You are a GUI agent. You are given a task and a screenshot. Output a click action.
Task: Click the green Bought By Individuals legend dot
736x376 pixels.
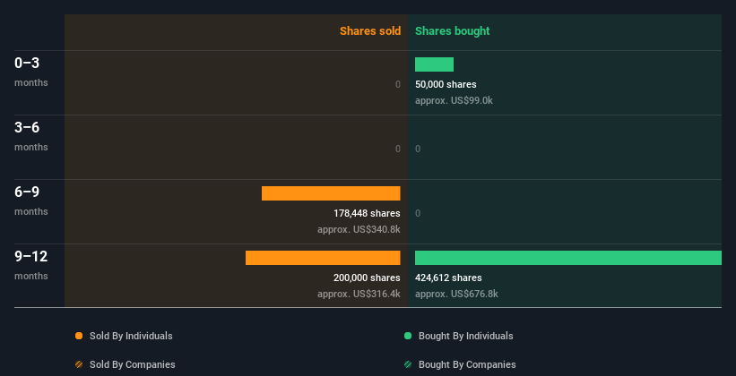pyautogui.click(x=408, y=336)
